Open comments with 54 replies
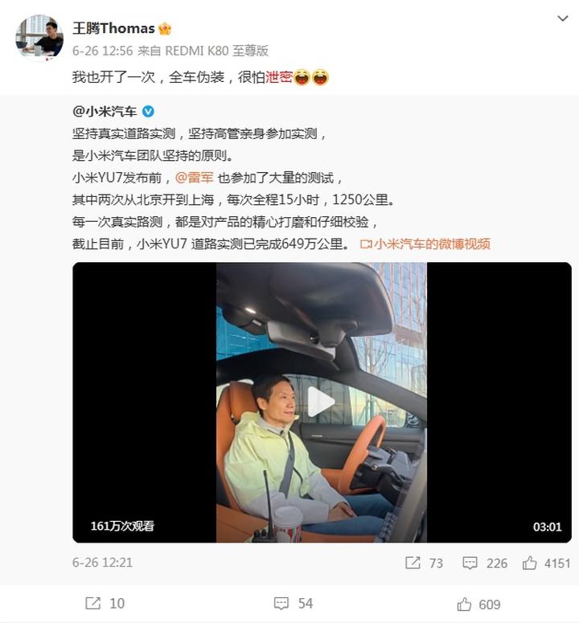579x623 pixels. click(281, 604)
